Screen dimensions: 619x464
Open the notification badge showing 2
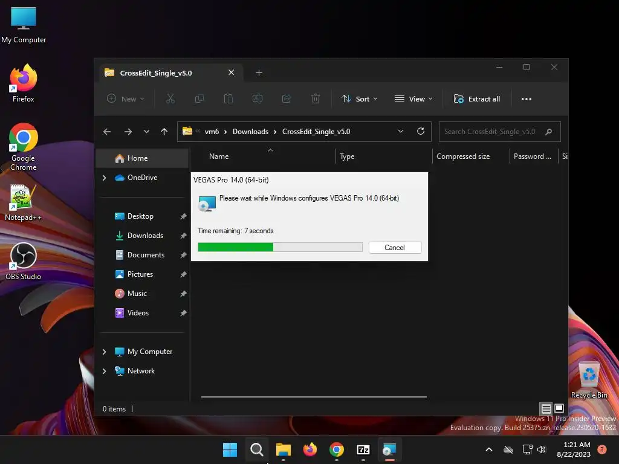[x=601, y=449]
